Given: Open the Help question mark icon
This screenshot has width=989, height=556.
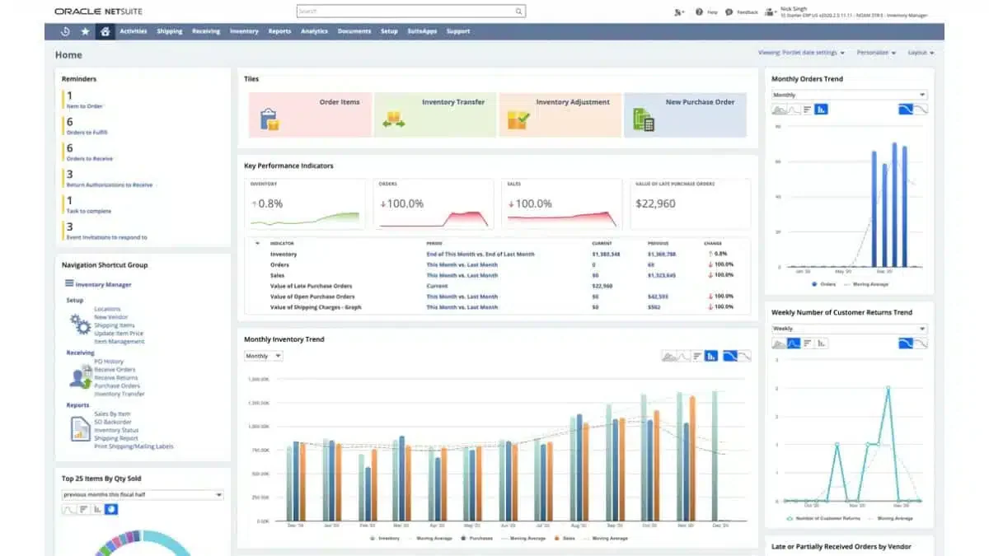Looking at the screenshot, I should 699,12.
